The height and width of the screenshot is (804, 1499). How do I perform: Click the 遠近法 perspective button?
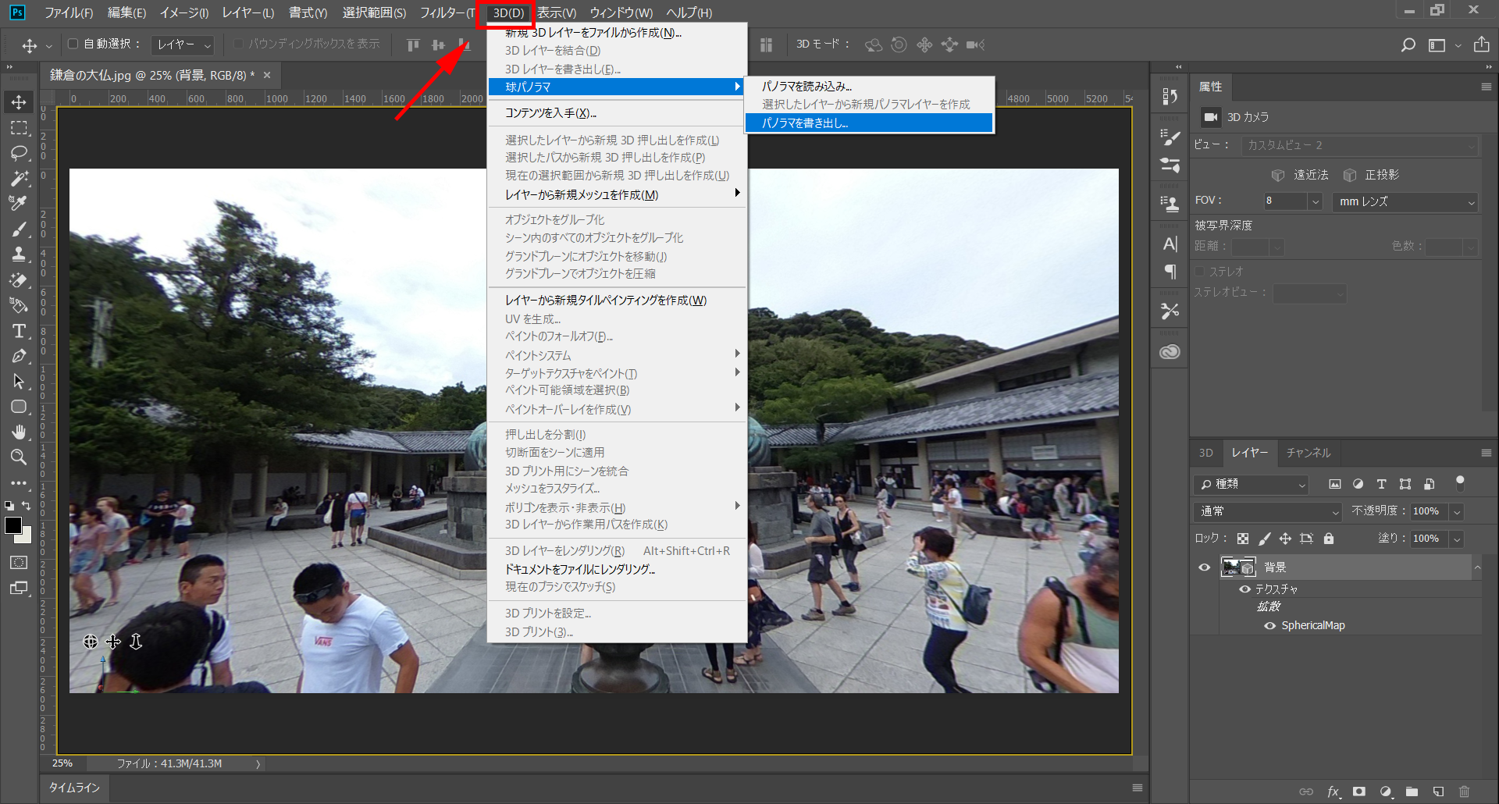tap(1300, 174)
